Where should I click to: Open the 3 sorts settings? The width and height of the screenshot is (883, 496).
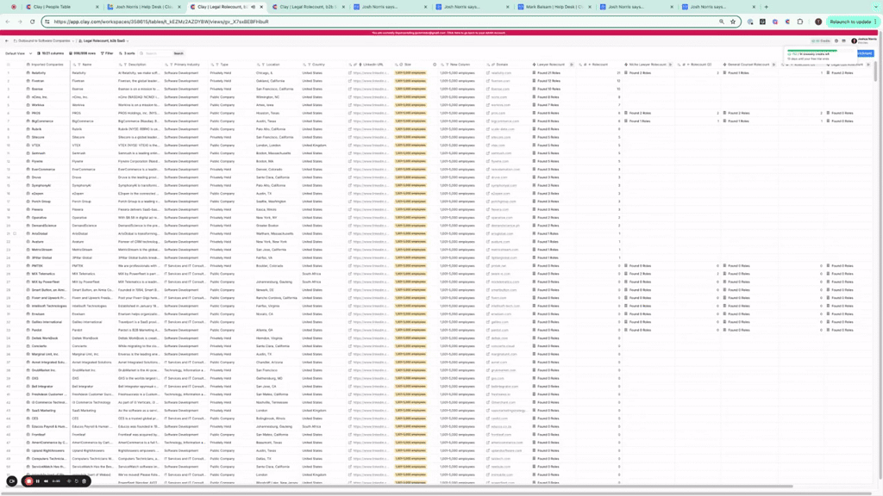click(128, 53)
